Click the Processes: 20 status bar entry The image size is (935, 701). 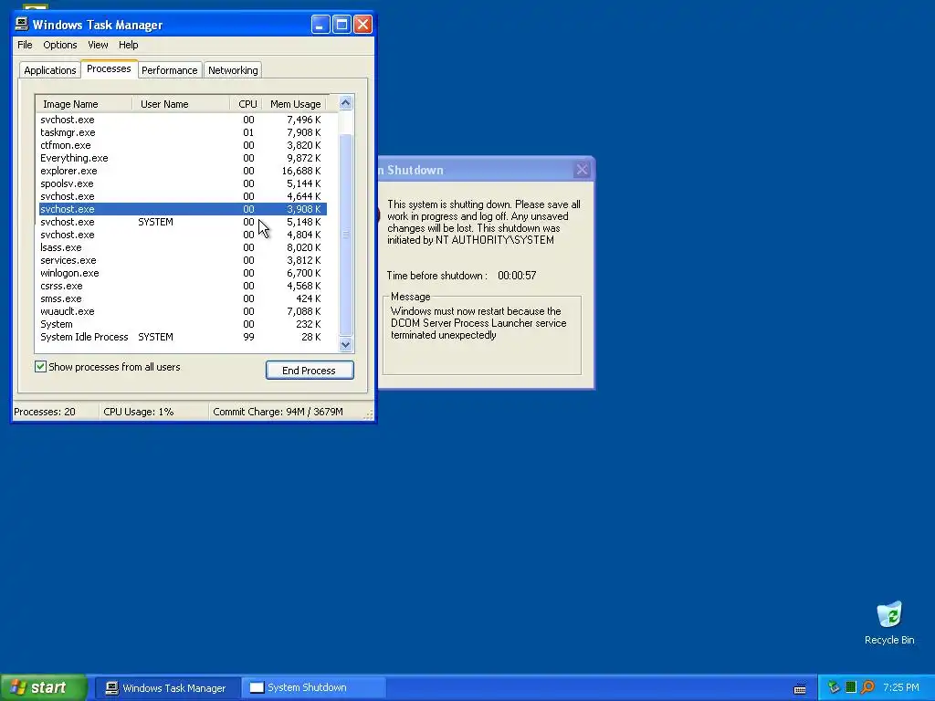tap(56, 412)
